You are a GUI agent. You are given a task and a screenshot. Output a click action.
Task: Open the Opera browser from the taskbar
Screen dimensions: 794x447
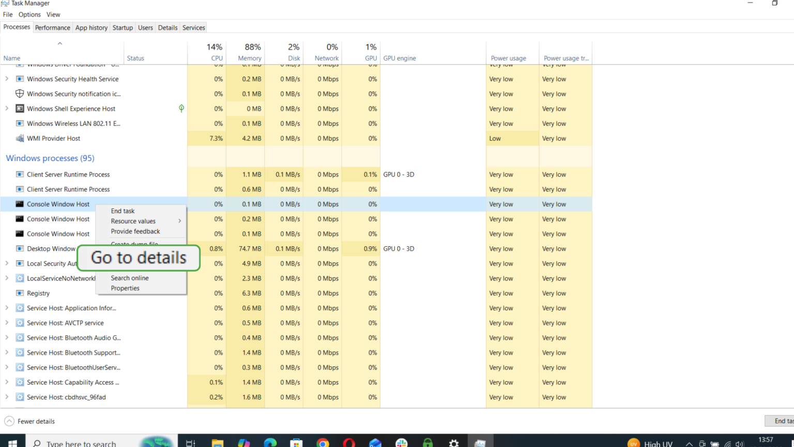click(x=349, y=443)
